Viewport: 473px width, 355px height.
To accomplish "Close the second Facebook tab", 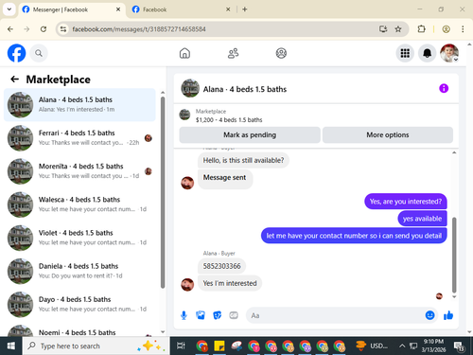I will point(228,9).
